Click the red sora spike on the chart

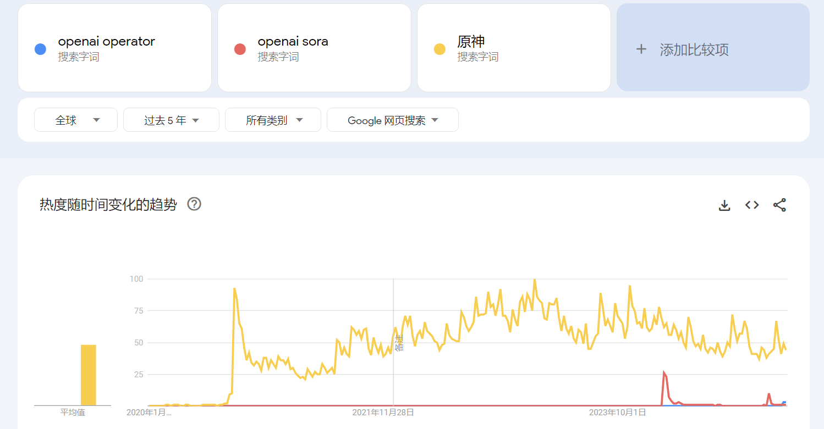[x=664, y=374]
